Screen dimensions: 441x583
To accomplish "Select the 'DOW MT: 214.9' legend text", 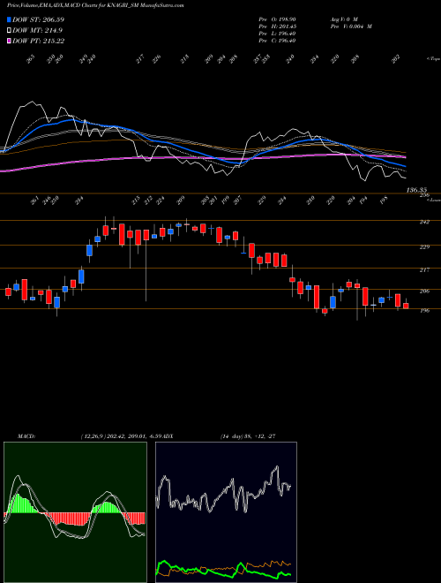I will tap(37, 30).
